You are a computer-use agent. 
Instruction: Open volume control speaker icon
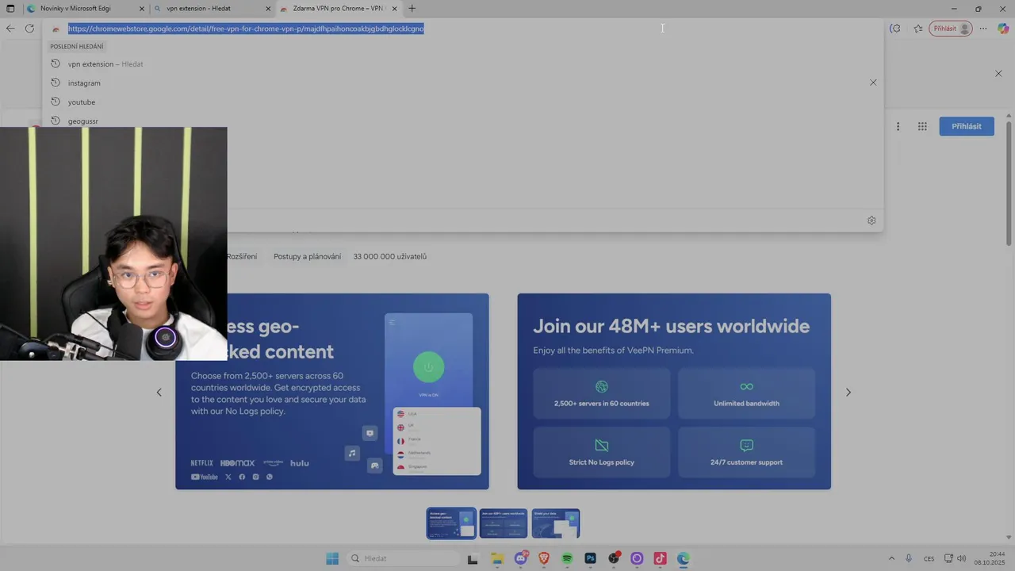(x=962, y=558)
